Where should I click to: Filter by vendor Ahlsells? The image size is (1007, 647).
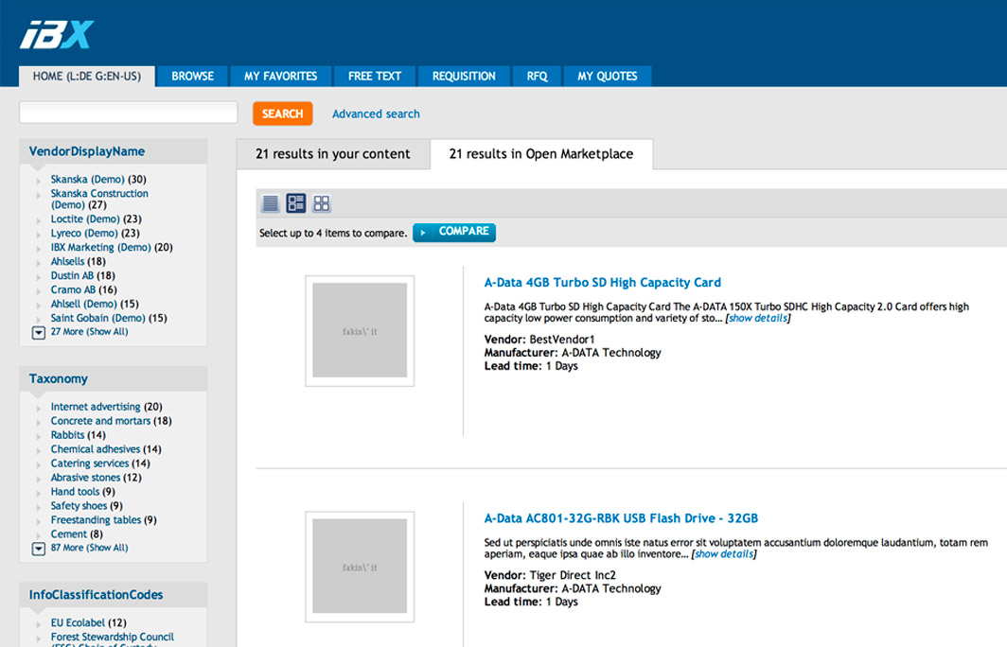(67, 261)
